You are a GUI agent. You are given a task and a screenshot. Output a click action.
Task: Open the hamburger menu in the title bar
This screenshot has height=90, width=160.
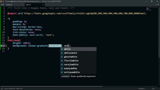point(3,1)
